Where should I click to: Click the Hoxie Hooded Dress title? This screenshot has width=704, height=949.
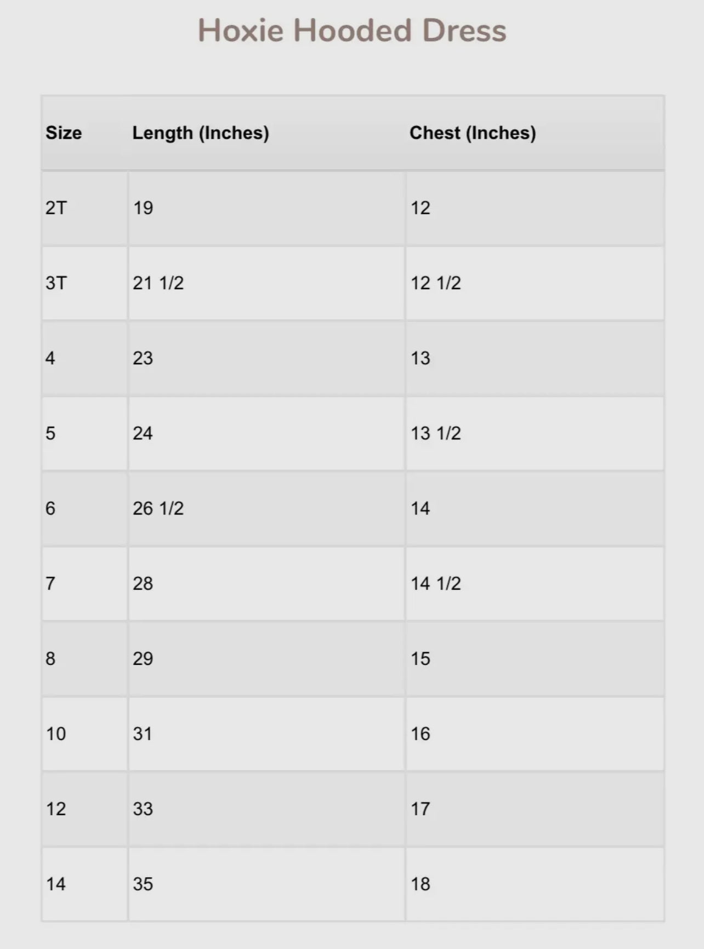click(352, 31)
